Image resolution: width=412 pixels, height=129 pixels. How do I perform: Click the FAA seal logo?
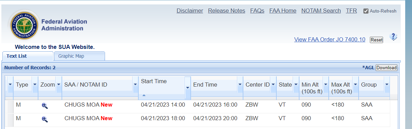(24, 24)
